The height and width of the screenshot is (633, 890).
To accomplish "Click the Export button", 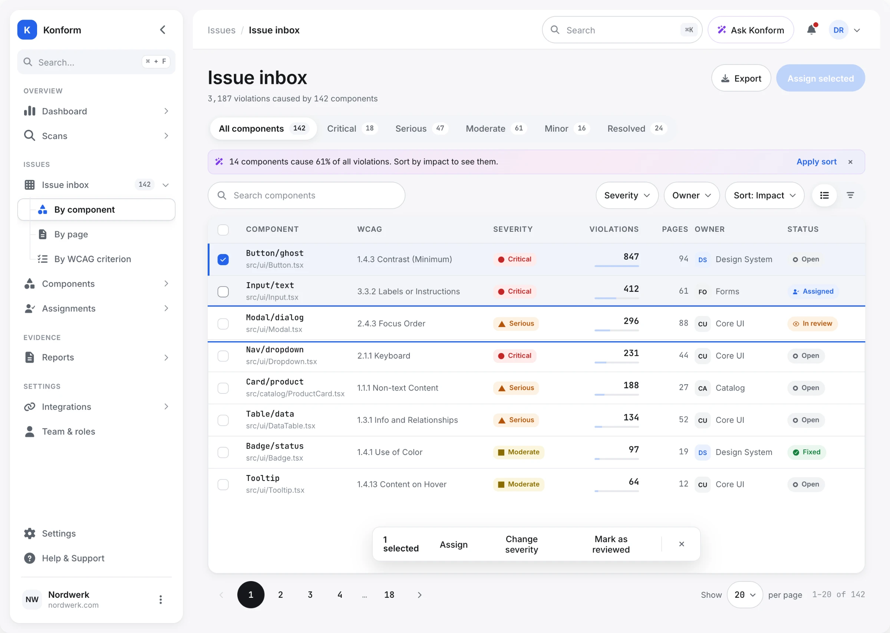I will (741, 78).
